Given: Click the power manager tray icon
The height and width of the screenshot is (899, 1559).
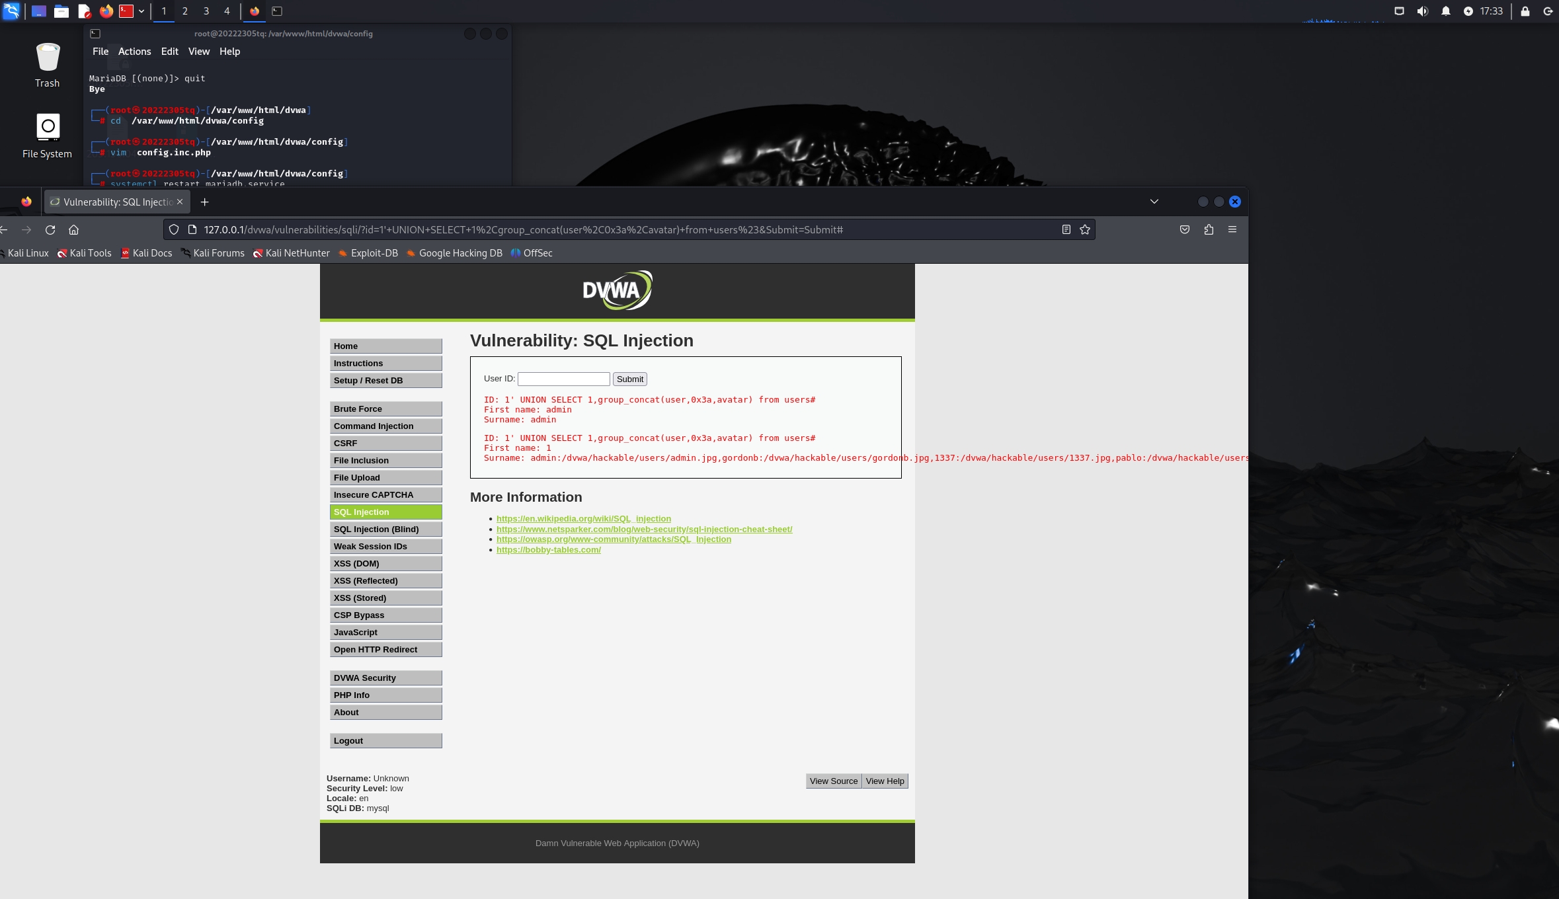Looking at the screenshot, I should click(x=1468, y=11).
